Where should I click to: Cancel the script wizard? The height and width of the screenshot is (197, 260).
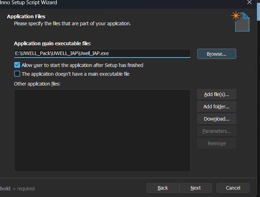point(233,188)
